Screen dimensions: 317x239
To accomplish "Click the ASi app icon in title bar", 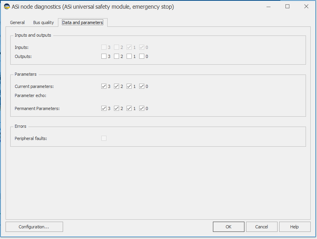I will pos(7,7).
